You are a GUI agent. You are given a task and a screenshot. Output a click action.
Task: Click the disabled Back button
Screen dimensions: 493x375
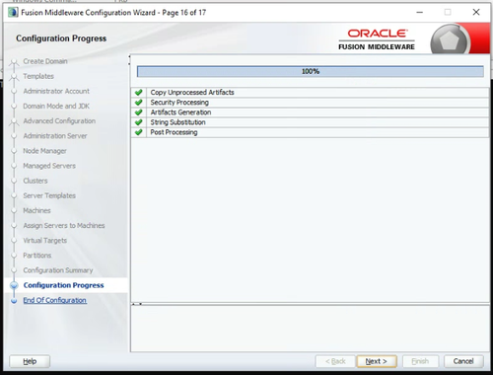click(x=335, y=361)
